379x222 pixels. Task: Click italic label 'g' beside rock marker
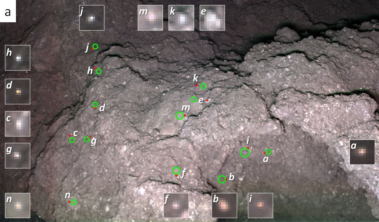[x=93, y=141]
